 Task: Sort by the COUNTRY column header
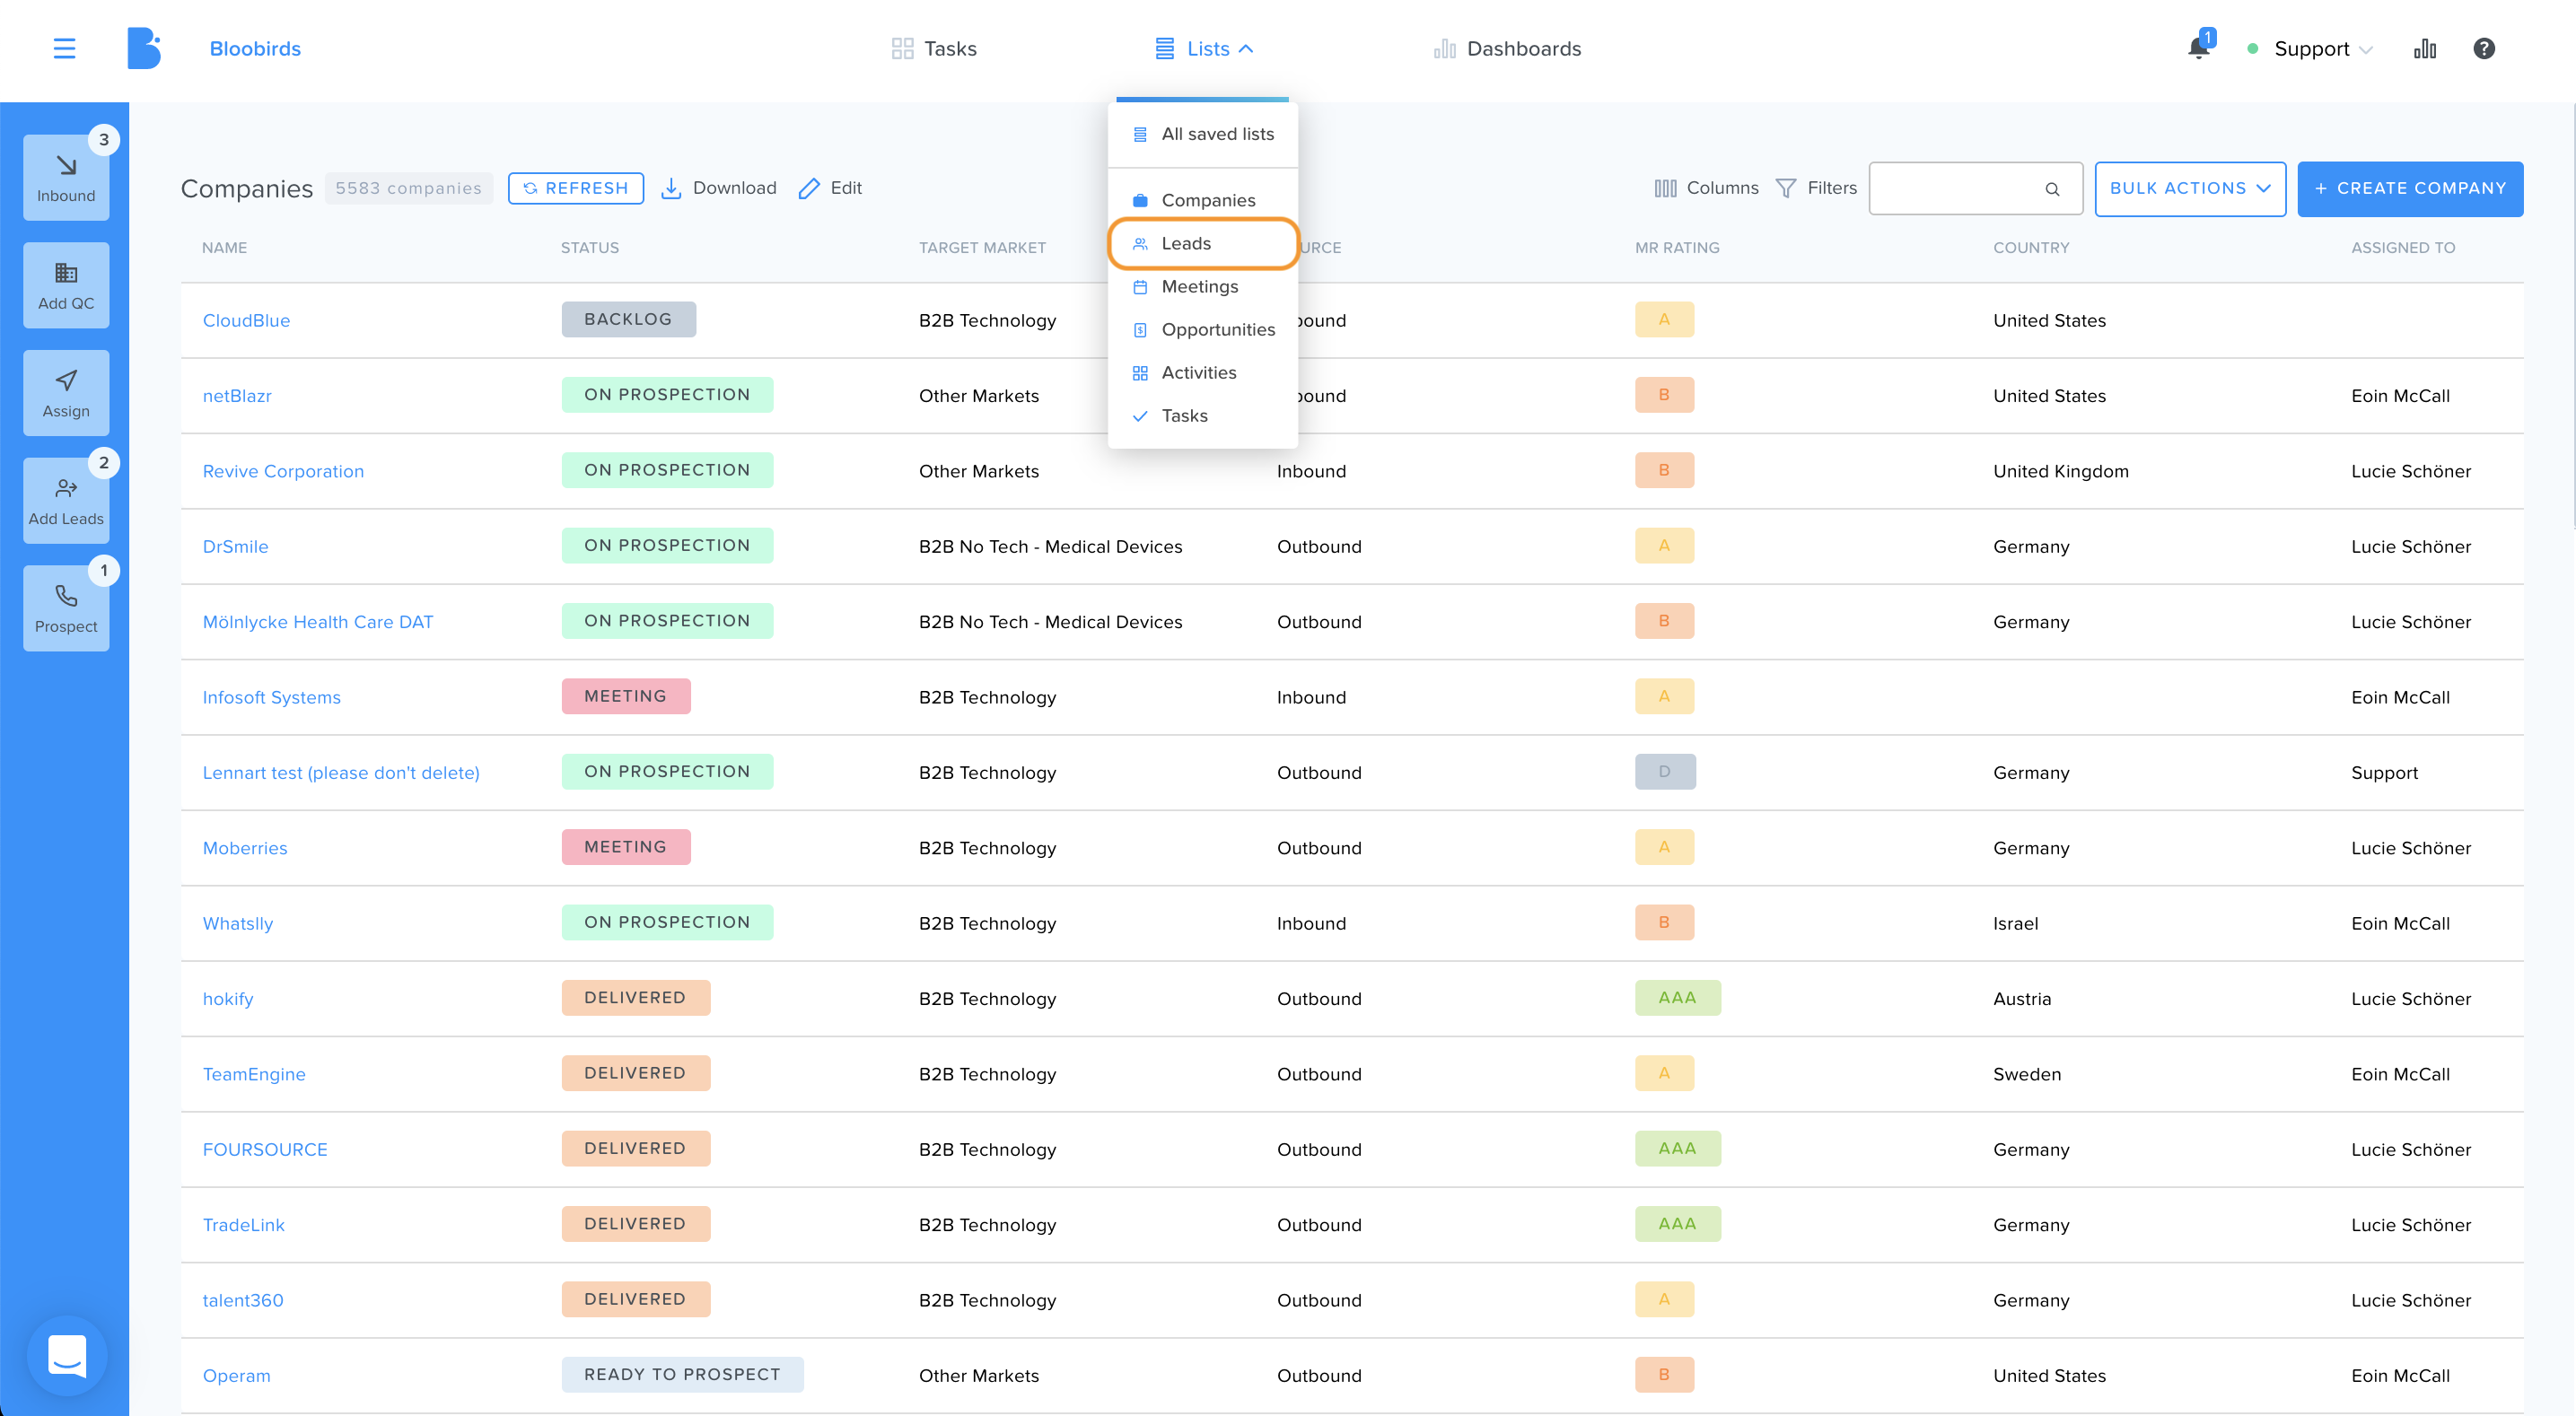coord(2031,248)
